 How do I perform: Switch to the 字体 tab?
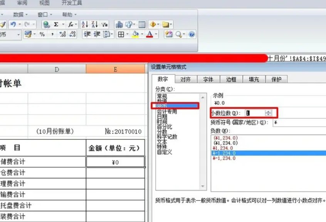208,79
